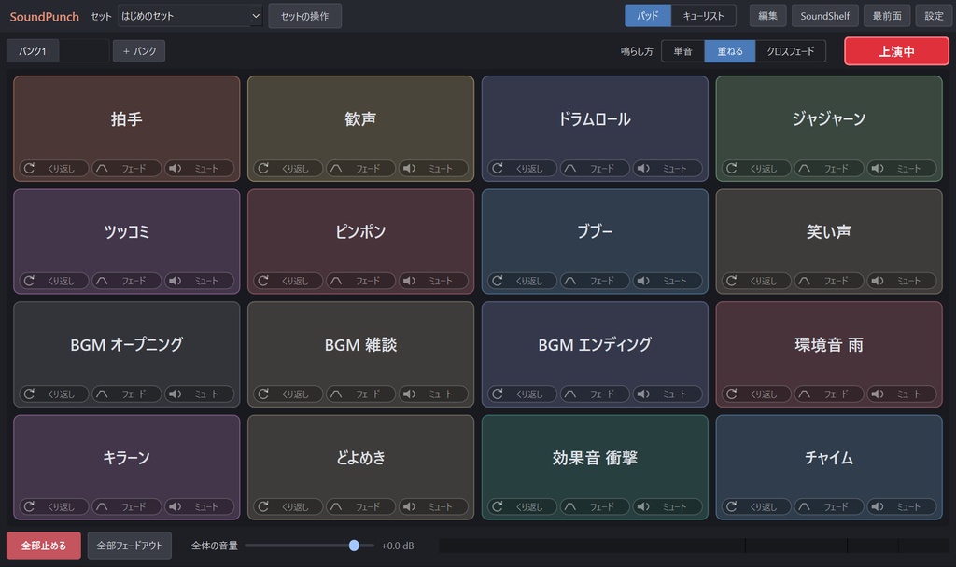This screenshot has height=567, width=956.
Task: Open 設定 settings
Action: (934, 16)
